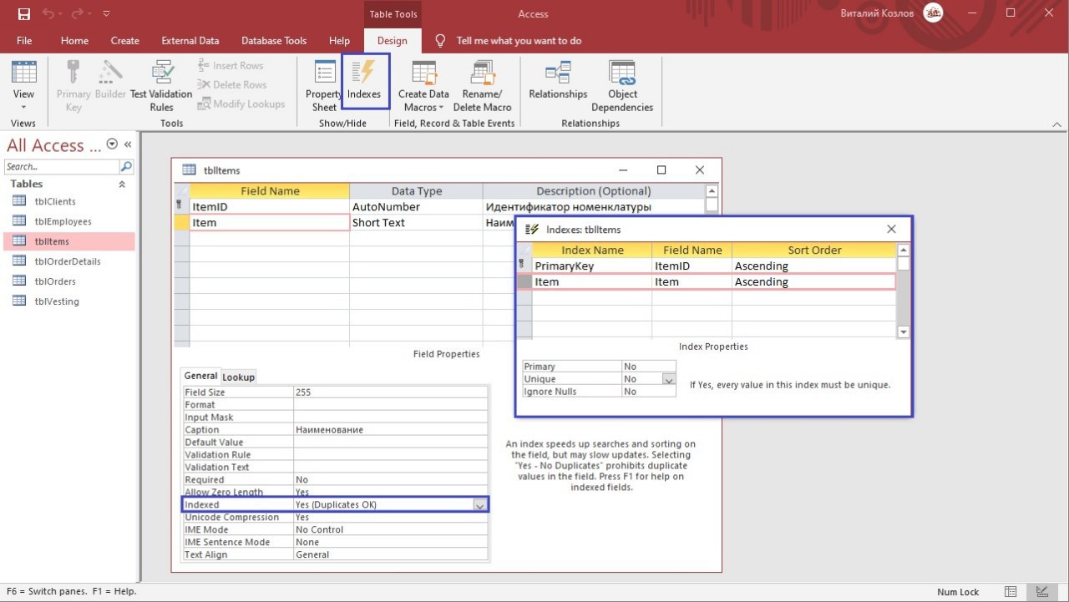Click the Short Text data type cell

[x=416, y=222]
